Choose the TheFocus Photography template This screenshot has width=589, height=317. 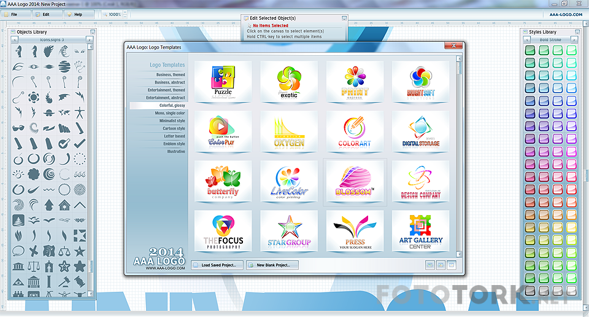coord(223,231)
